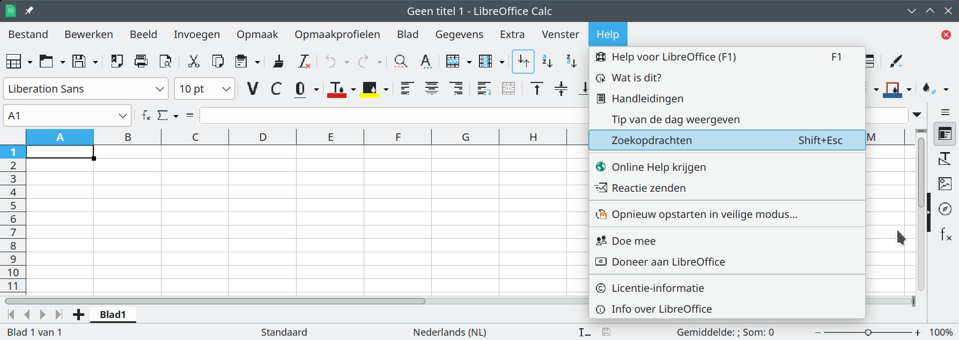This screenshot has height=340, width=959.
Task: Click the Print icon
Action: coord(141,62)
